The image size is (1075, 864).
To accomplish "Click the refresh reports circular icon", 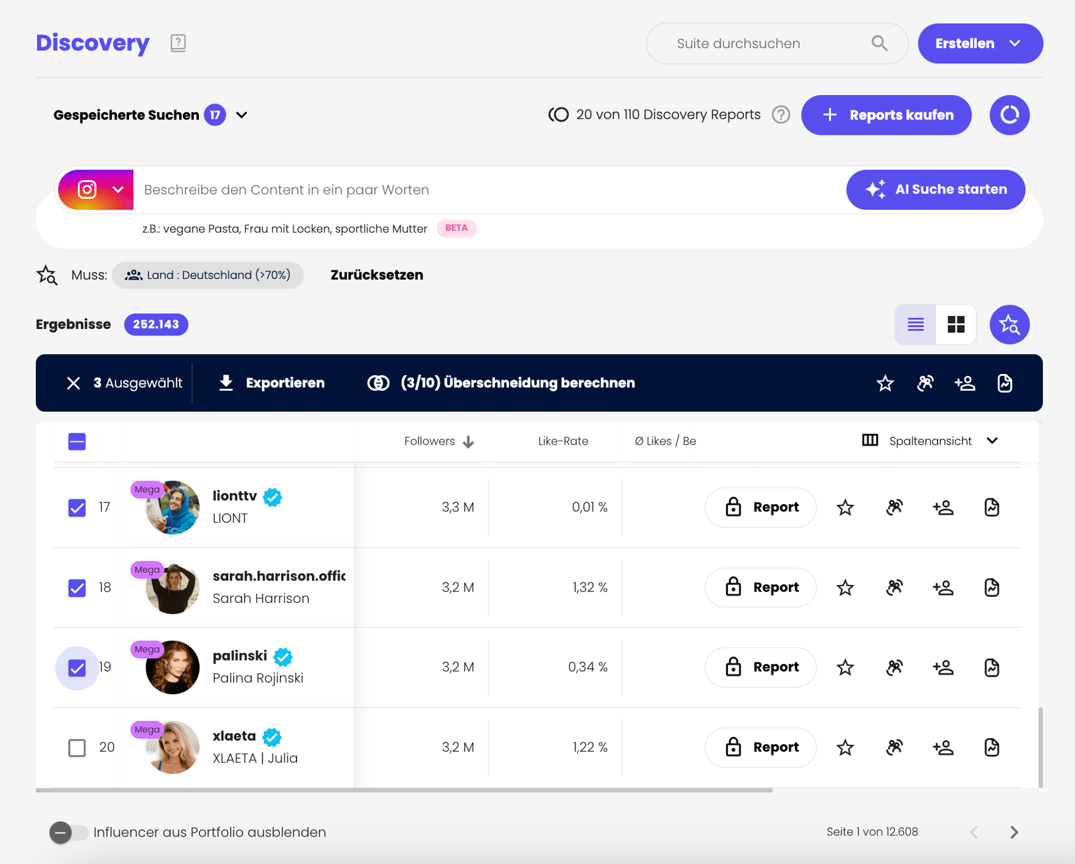I will (1009, 115).
